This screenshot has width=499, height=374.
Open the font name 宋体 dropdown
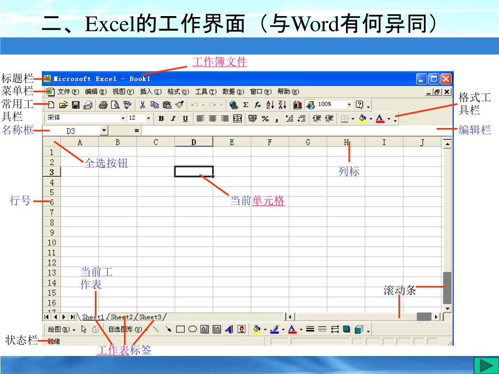click(123, 118)
